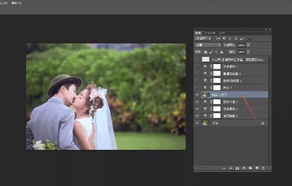Viewport: 292px width, 186px height.
Task: Click the background layer thumbnail
Action: pos(206,123)
